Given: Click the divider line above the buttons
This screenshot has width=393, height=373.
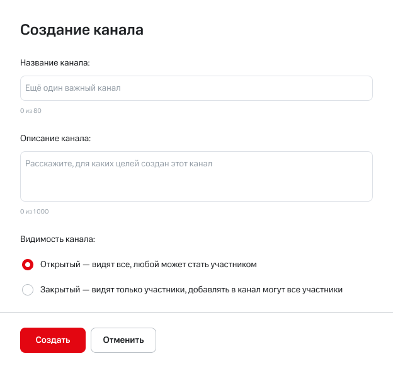Looking at the screenshot, I should [x=196, y=313].
